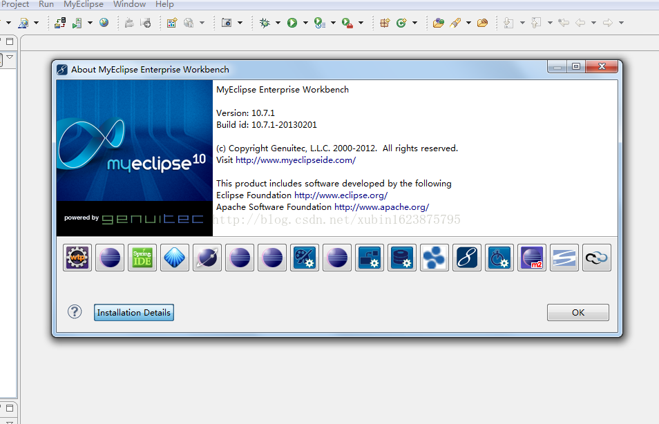Expand the forward navigation history dropdown
This screenshot has height=424, width=659.
coord(621,23)
